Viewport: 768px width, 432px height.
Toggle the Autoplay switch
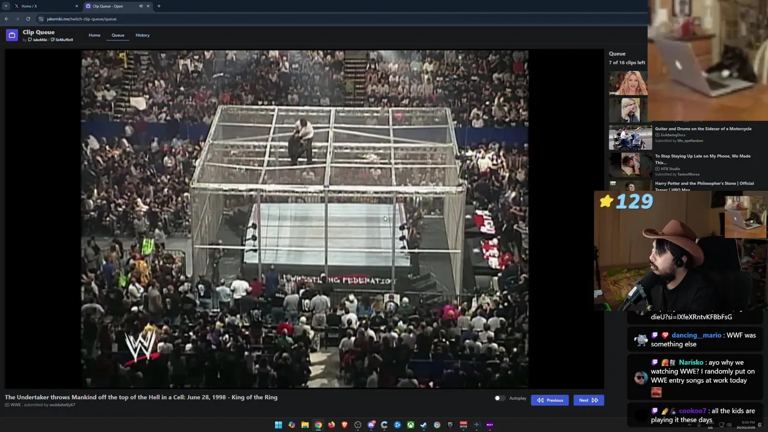[499, 398]
